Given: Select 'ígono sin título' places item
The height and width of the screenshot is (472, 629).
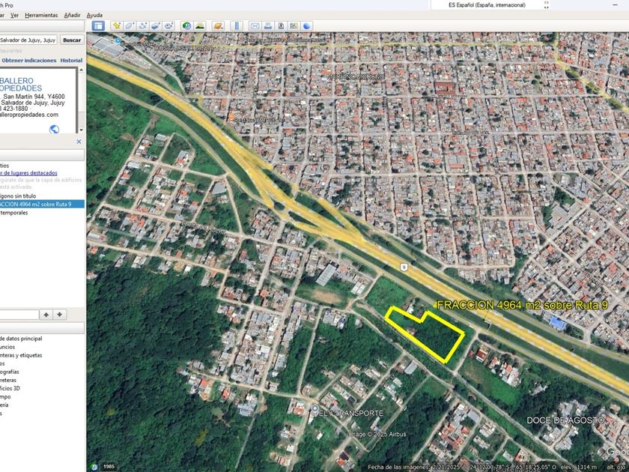Looking at the screenshot, I should tap(18, 196).
